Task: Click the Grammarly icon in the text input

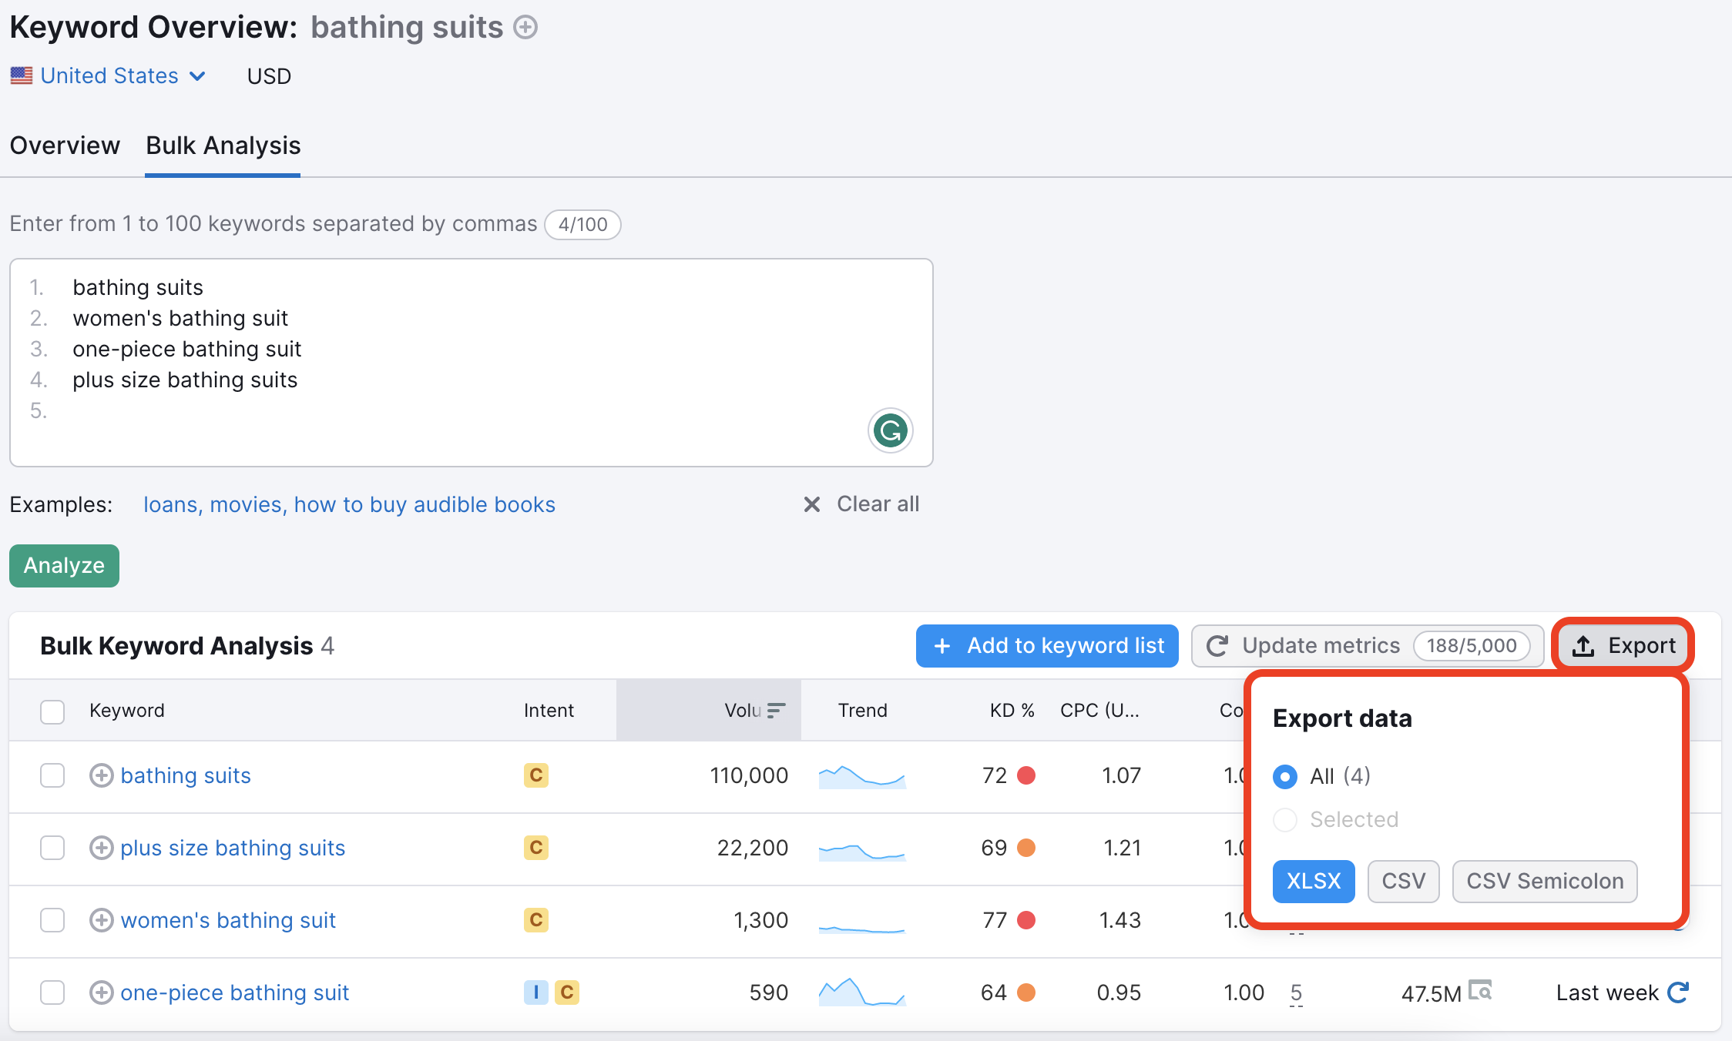Action: [x=891, y=431]
